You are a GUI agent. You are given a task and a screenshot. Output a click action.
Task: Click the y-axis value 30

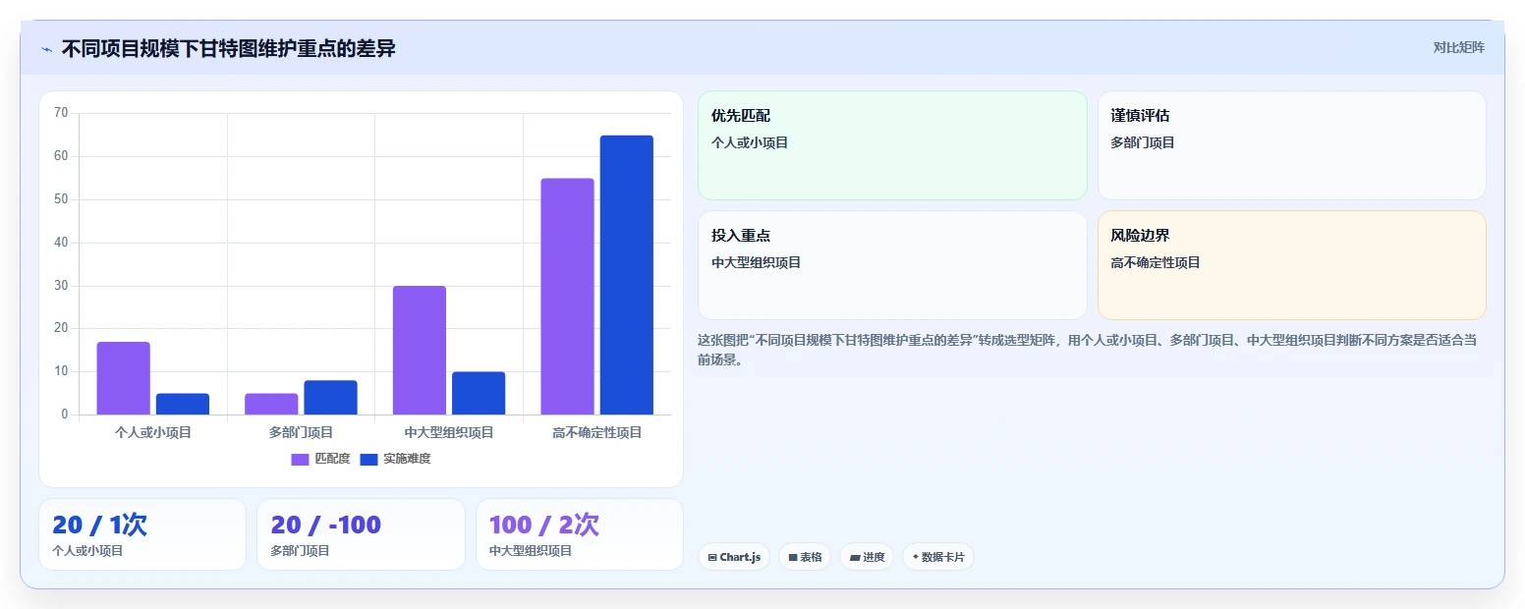(x=61, y=286)
